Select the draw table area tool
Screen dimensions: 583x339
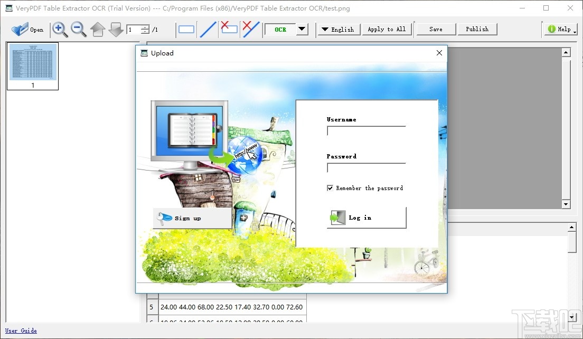coord(186,30)
